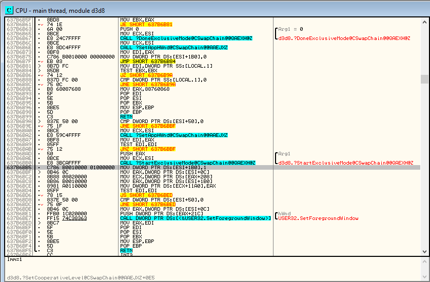Select CALL ?StartExclusiveMode@CSwapChain instruction
The width and height of the screenshot is (430, 282).
coord(188,163)
